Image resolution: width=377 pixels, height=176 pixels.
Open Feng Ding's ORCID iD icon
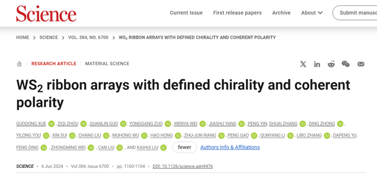coord(44,148)
